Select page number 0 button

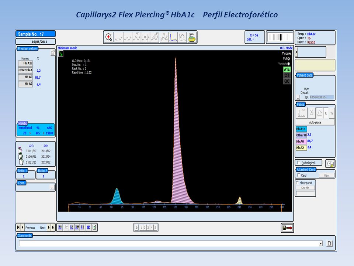136,228
